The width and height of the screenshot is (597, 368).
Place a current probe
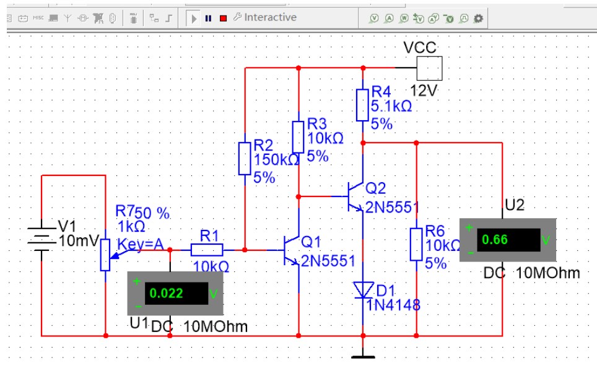[390, 18]
